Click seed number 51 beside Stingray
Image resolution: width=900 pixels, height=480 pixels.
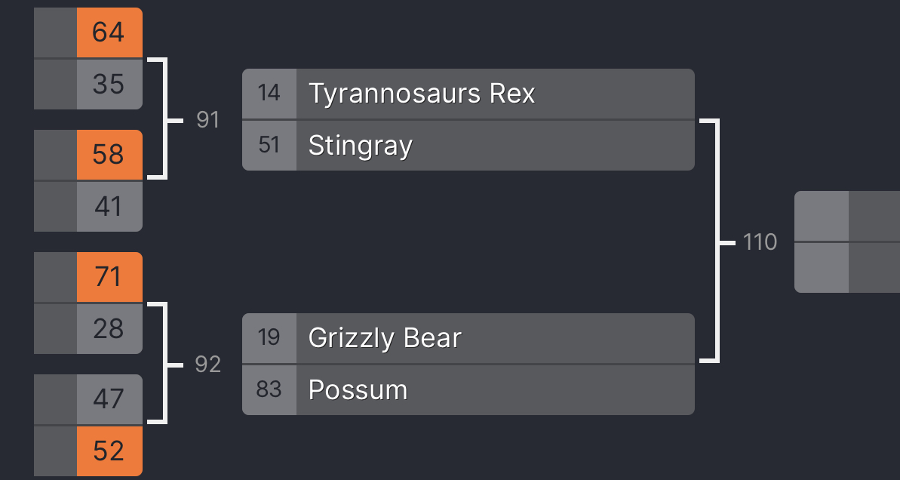click(269, 145)
